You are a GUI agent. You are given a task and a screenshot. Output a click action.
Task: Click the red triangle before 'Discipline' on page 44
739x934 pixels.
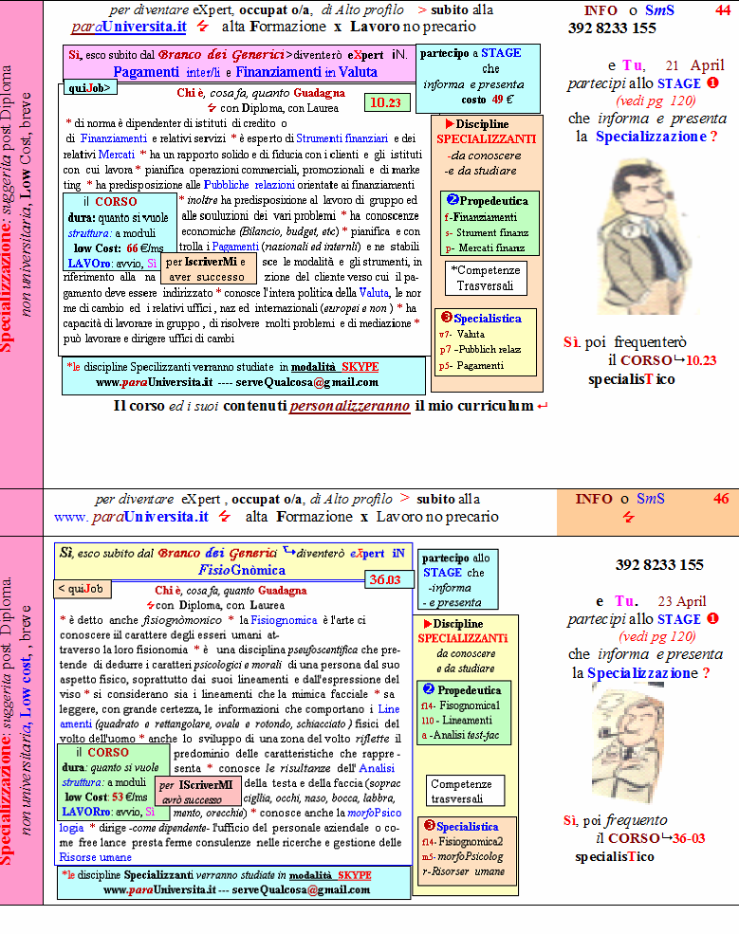450,124
